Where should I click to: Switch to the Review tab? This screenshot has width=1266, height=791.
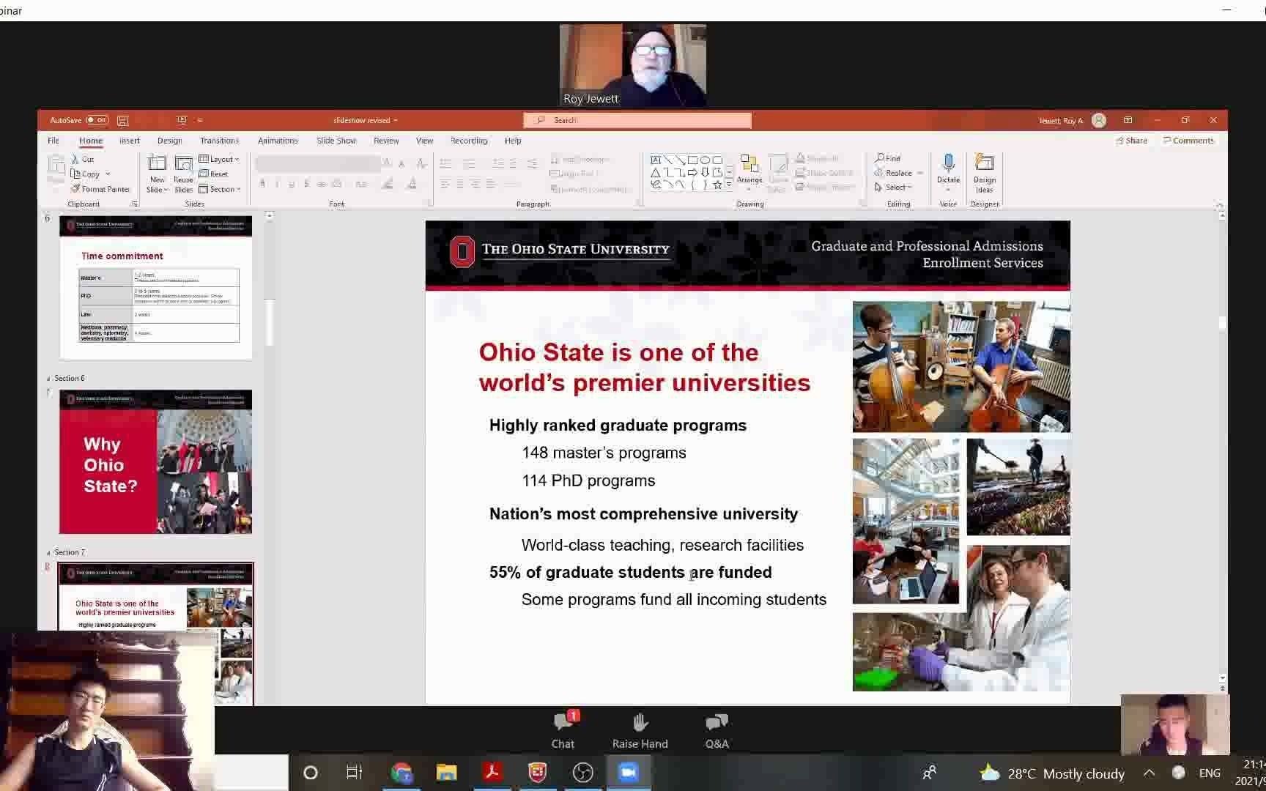point(386,141)
